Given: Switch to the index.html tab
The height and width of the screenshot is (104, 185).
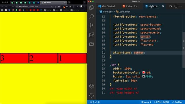Looking at the screenshot, I should coord(130,6).
